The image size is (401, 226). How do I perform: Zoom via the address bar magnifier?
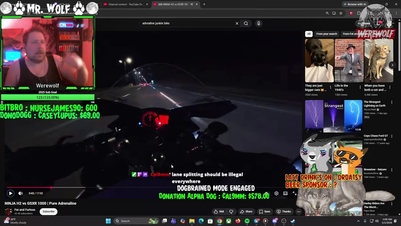coord(327,13)
